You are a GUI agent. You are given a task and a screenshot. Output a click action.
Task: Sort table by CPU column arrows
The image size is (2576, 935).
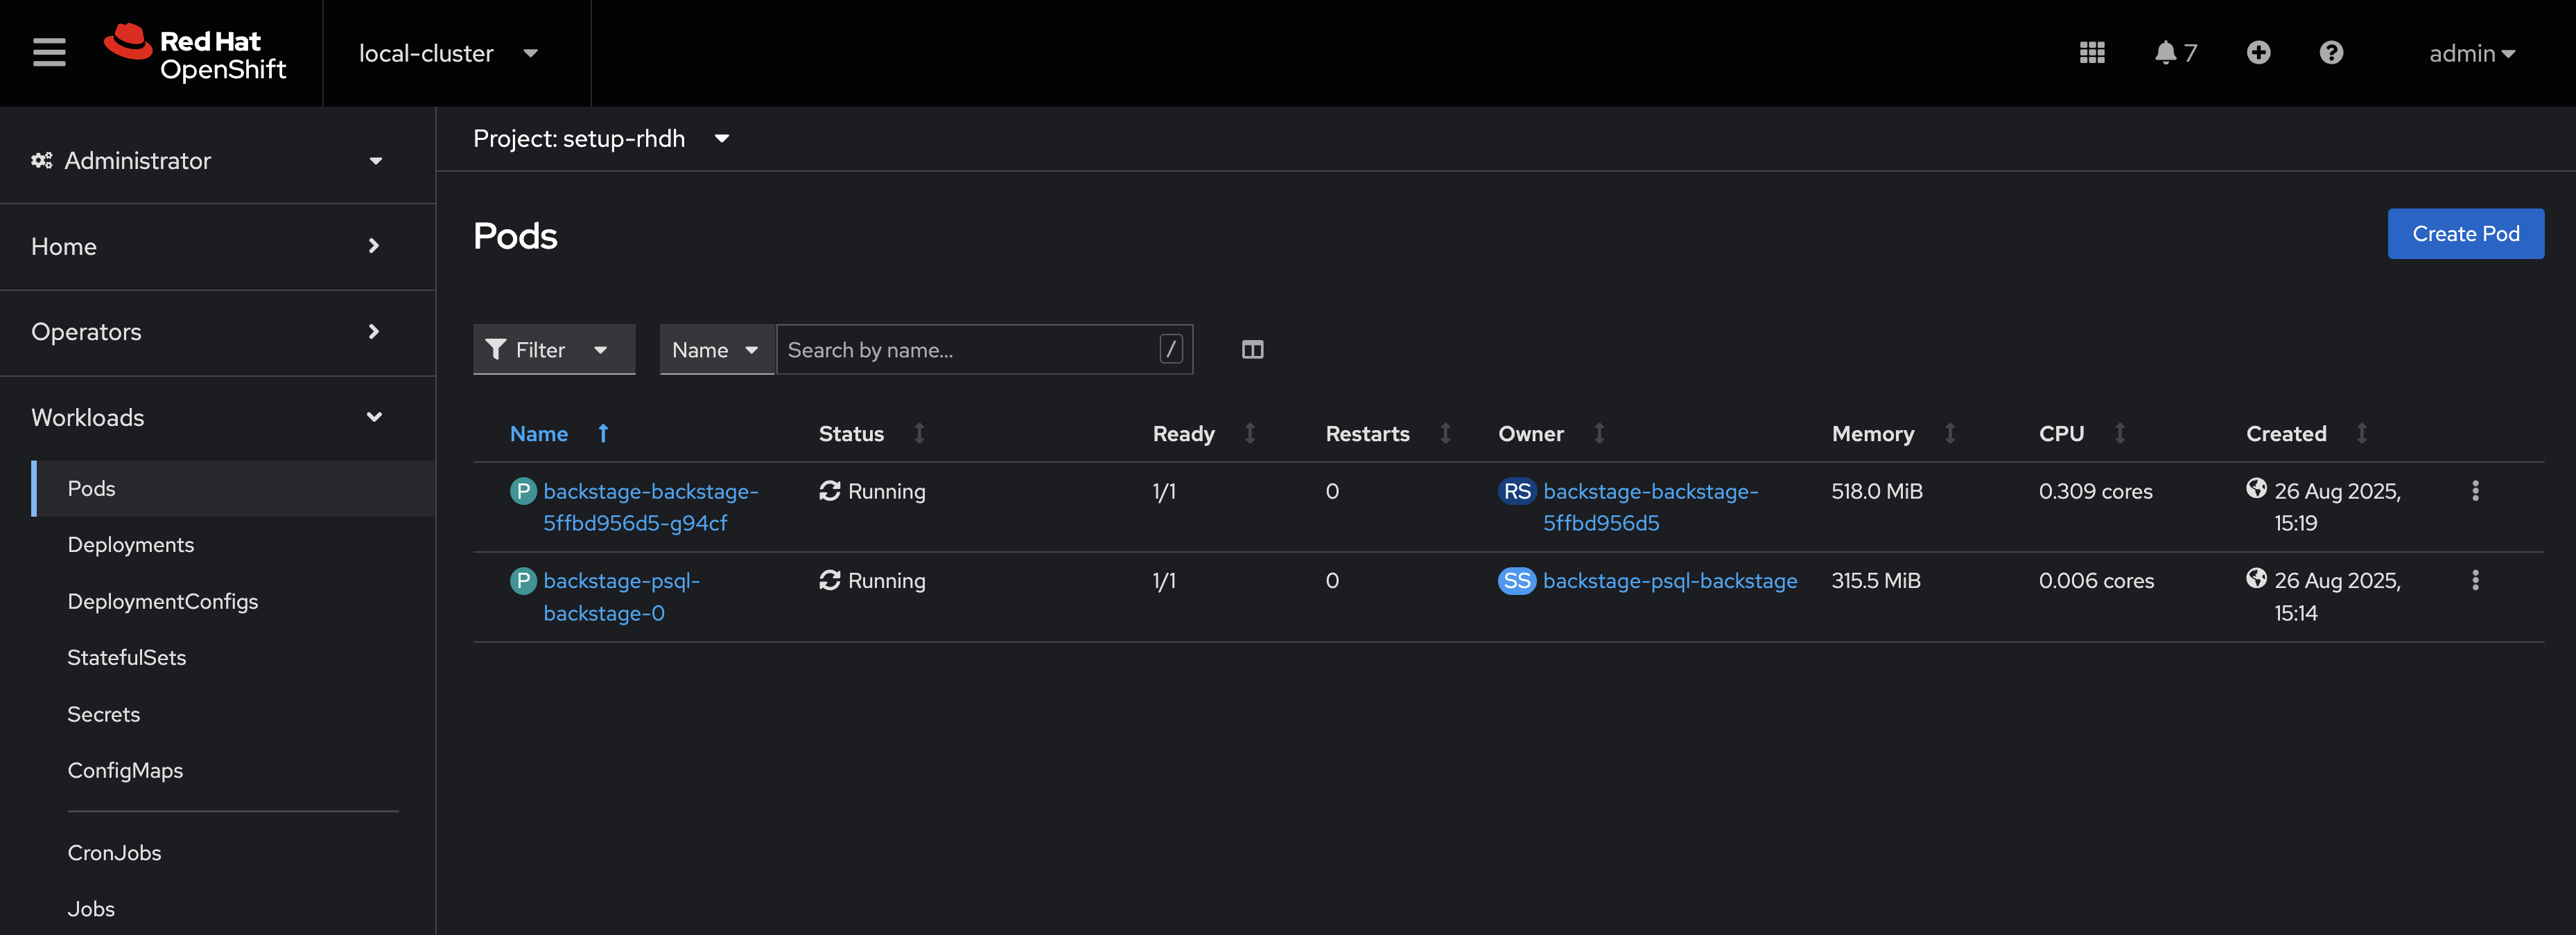point(2119,434)
